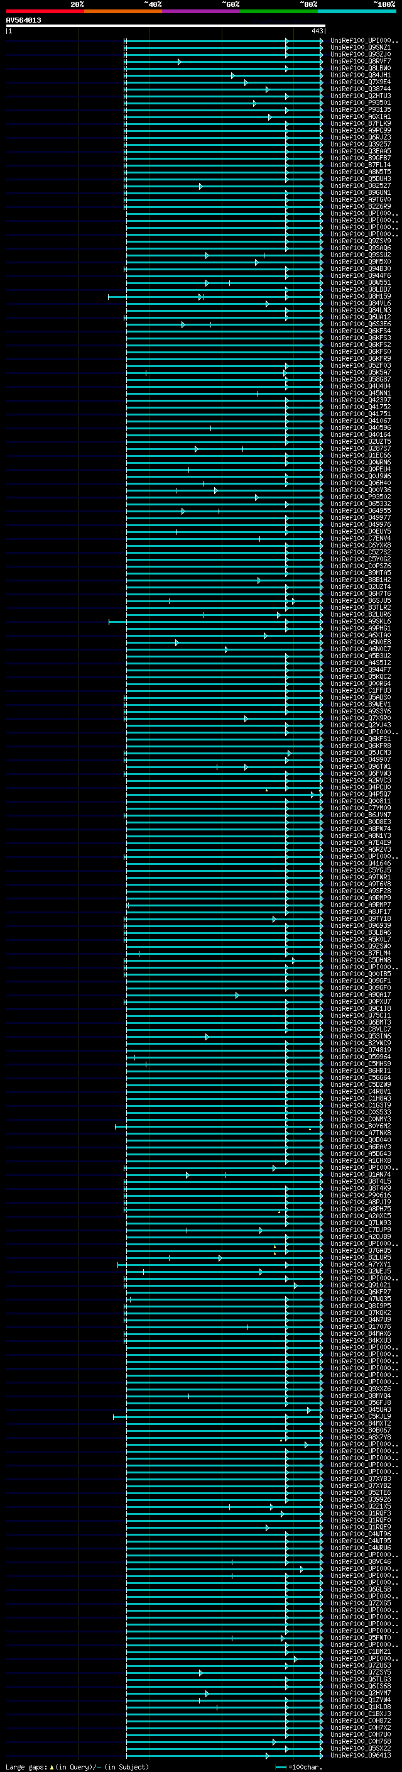This screenshot has width=402, height=1772.
Task: Select the UniRef100_A6XIA1 label
Action: tap(361, 116)
